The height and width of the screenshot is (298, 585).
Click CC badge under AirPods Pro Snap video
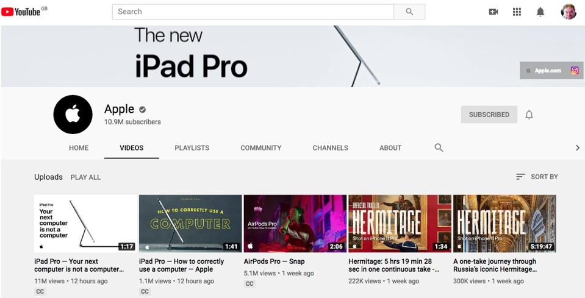click(x=249, y=284)
